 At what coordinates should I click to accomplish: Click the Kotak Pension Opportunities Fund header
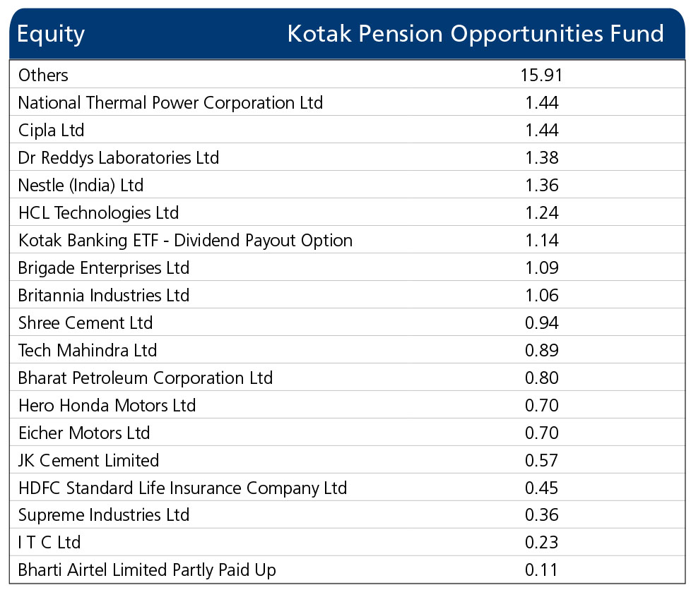tap(476, 35)
